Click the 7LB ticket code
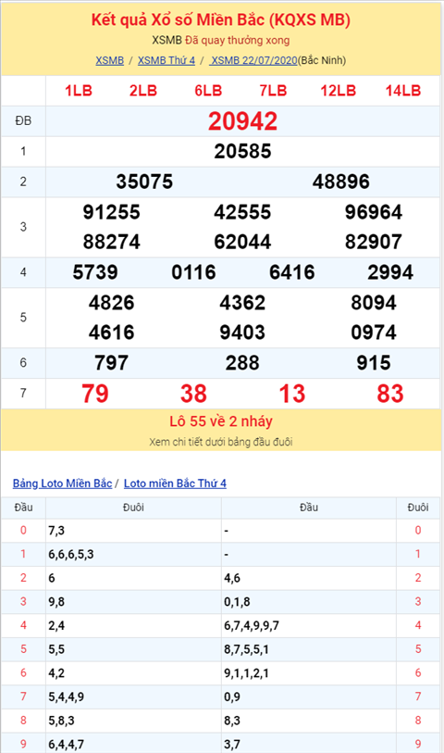The height and width of the screenshot is (753, 444). coord(273,90)
